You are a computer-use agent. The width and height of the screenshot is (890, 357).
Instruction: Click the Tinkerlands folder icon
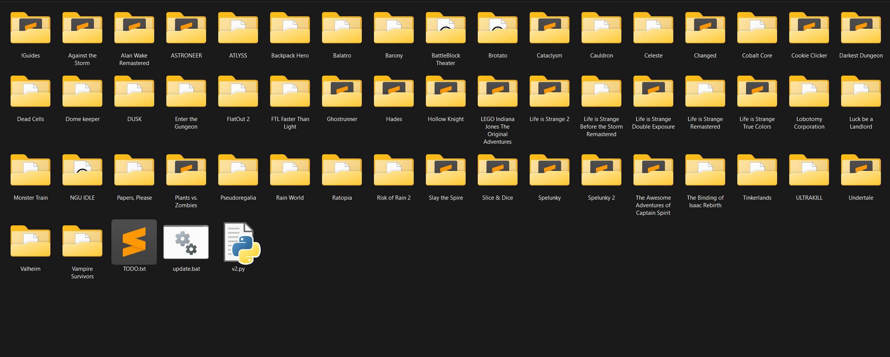coord(757,170)
